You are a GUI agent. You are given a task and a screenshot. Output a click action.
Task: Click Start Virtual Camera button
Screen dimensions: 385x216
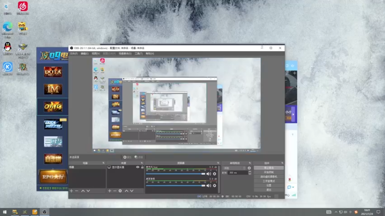pos(269,177)
